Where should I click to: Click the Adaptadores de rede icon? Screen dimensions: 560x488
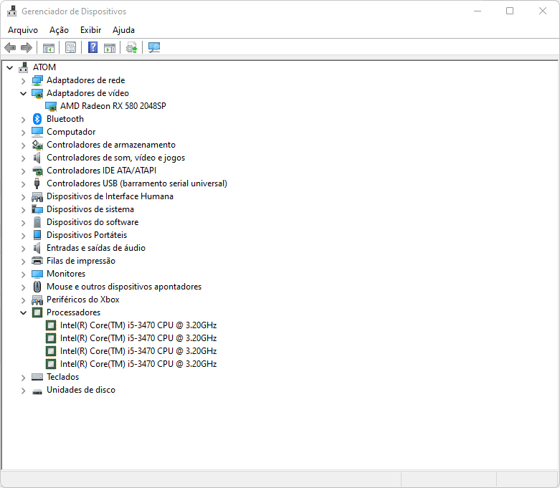tap(37, 80)
